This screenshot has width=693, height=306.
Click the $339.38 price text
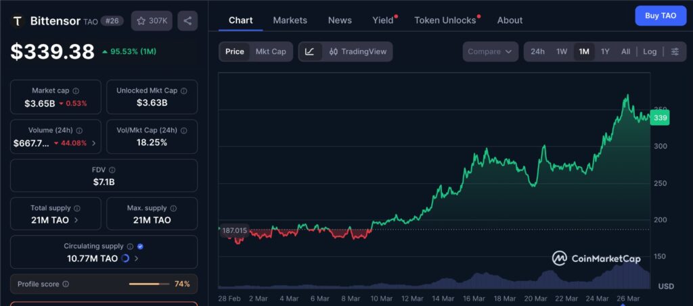53,51
